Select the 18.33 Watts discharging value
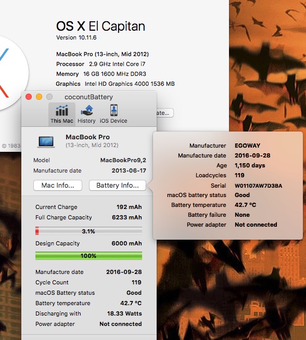 coord(124,313)
